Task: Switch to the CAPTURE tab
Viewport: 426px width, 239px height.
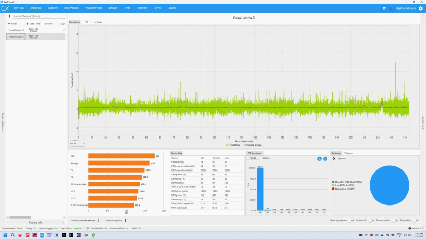Action: point(19,8)
